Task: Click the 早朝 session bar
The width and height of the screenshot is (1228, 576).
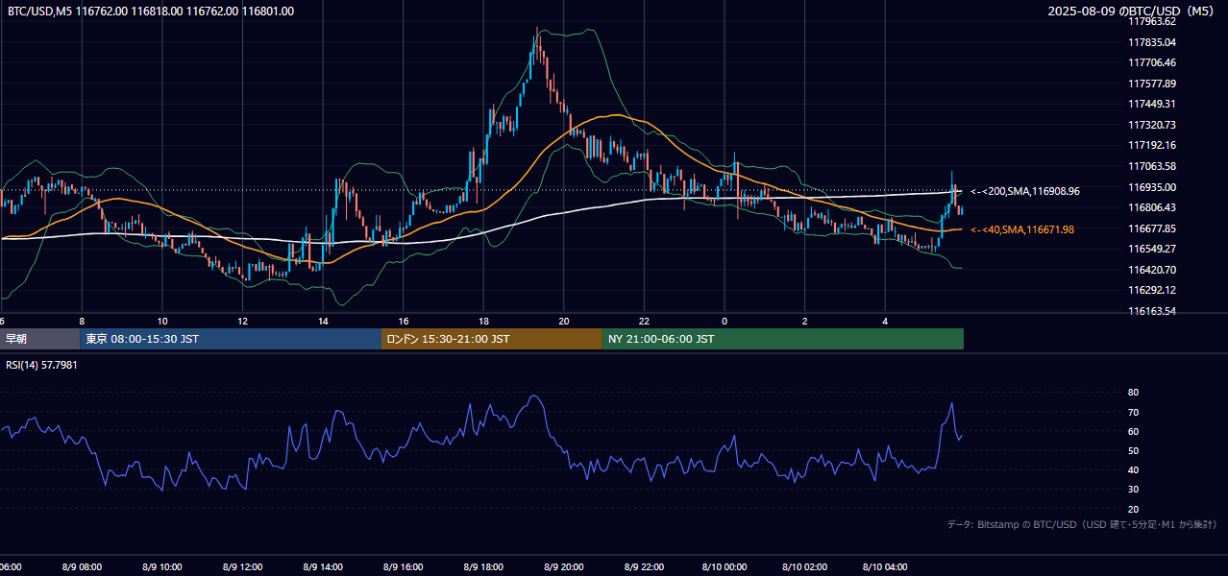Action: pyautogui.click(x=39, y=339)
